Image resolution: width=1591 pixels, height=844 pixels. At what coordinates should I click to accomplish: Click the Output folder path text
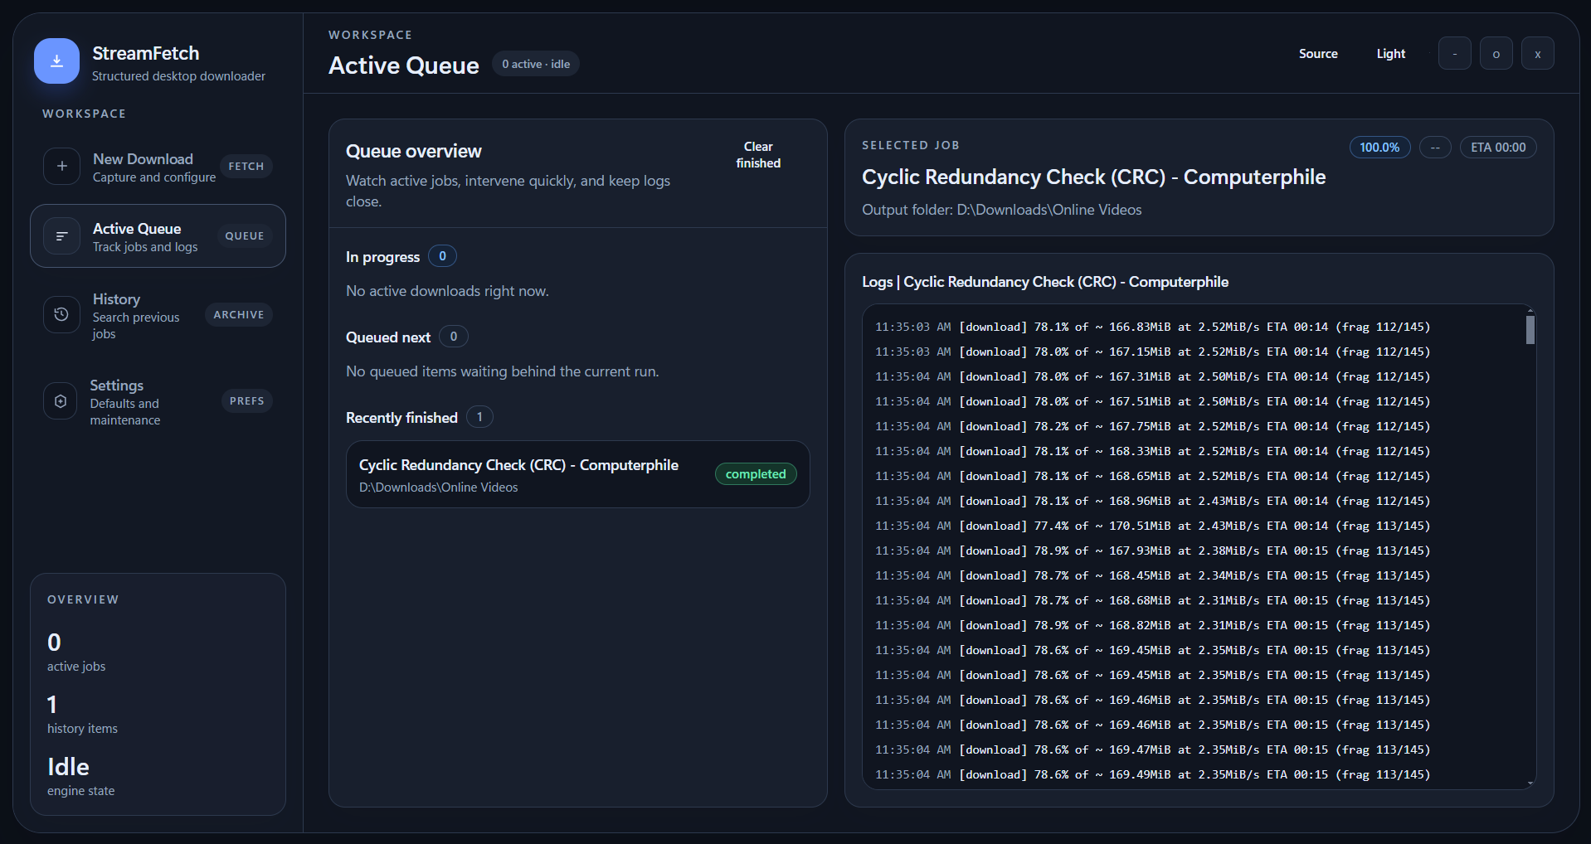(1001, 210)
